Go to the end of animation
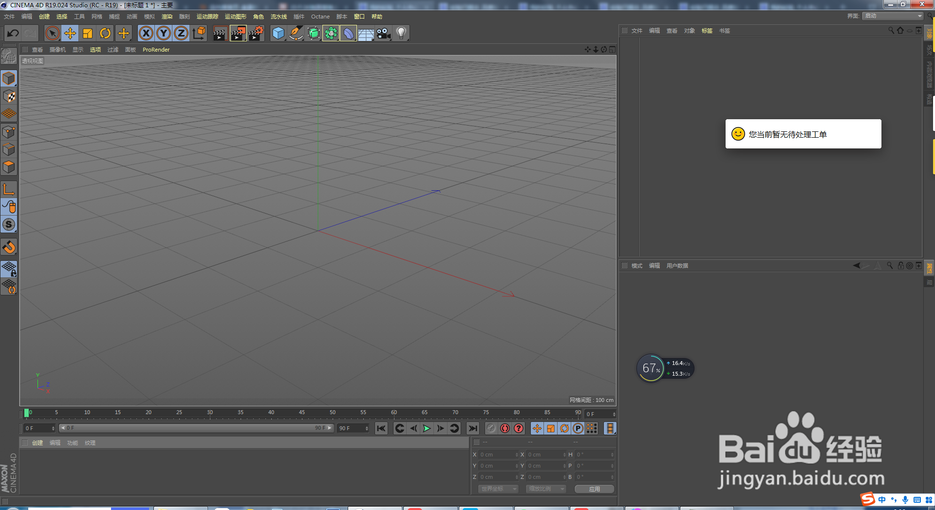Image resolution: width=935 pixels, height=510 pixels. pyautogui.click(x=472, y=428)
